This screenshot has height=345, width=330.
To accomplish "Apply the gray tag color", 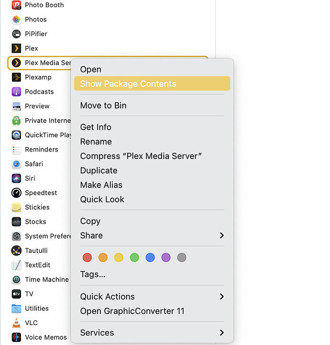I will coord(182,257).
